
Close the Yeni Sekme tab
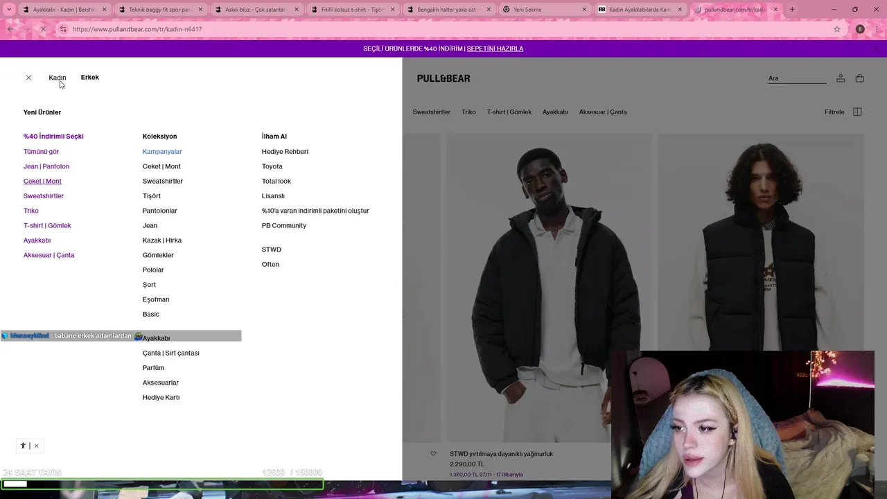[584, 10]
